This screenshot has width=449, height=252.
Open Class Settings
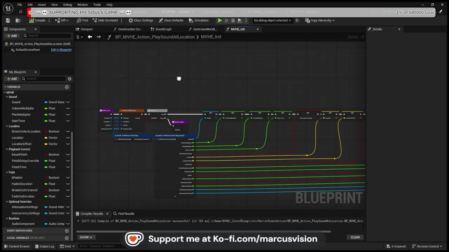(x=141, y=20)
